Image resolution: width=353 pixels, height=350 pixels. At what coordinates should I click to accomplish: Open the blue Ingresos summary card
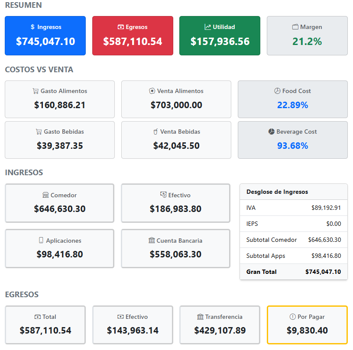pos(45,35)
